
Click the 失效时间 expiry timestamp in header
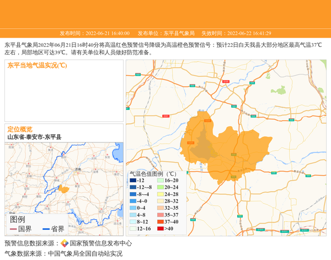pos(236,33)
